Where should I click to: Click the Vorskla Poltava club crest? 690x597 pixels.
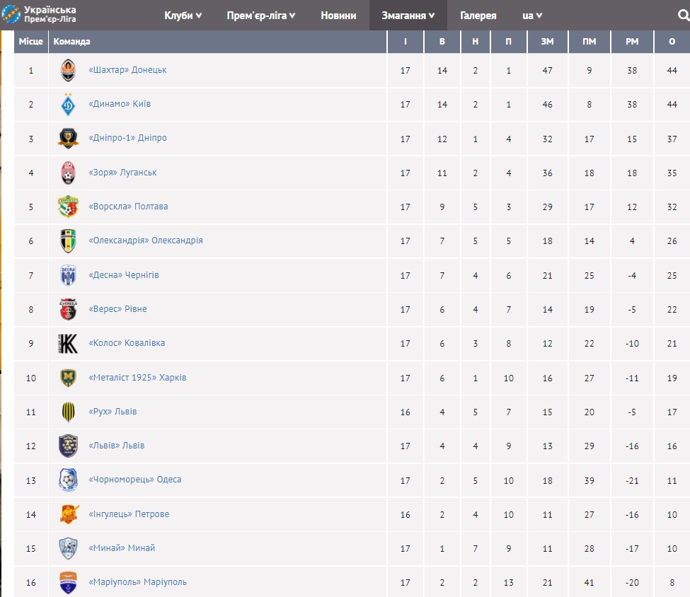tap(68, 207)
